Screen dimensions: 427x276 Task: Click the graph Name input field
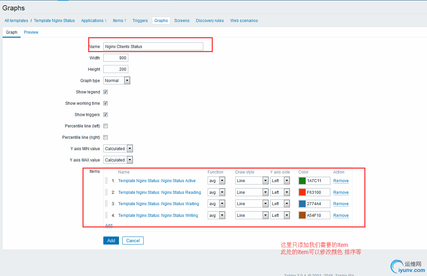click(x=153, y=46)
